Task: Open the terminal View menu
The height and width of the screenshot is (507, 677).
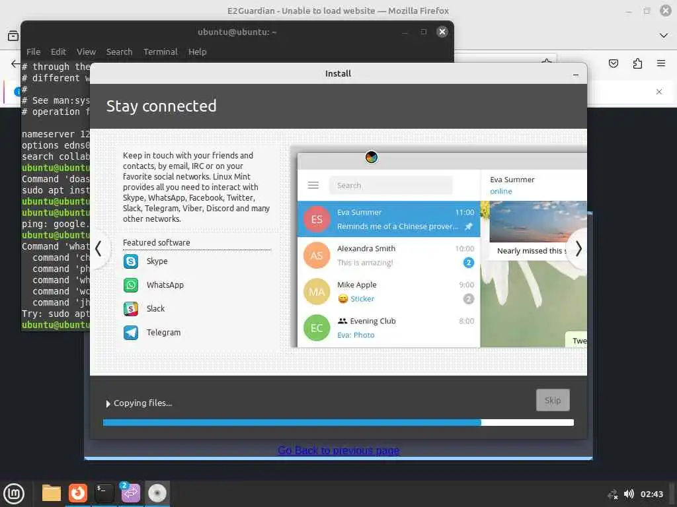Action: point(86,51)
